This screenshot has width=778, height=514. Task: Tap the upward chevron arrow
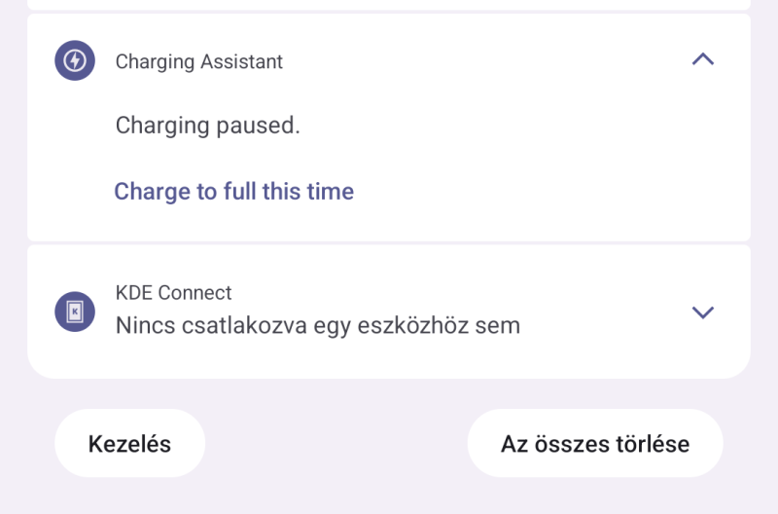[702, 60]
